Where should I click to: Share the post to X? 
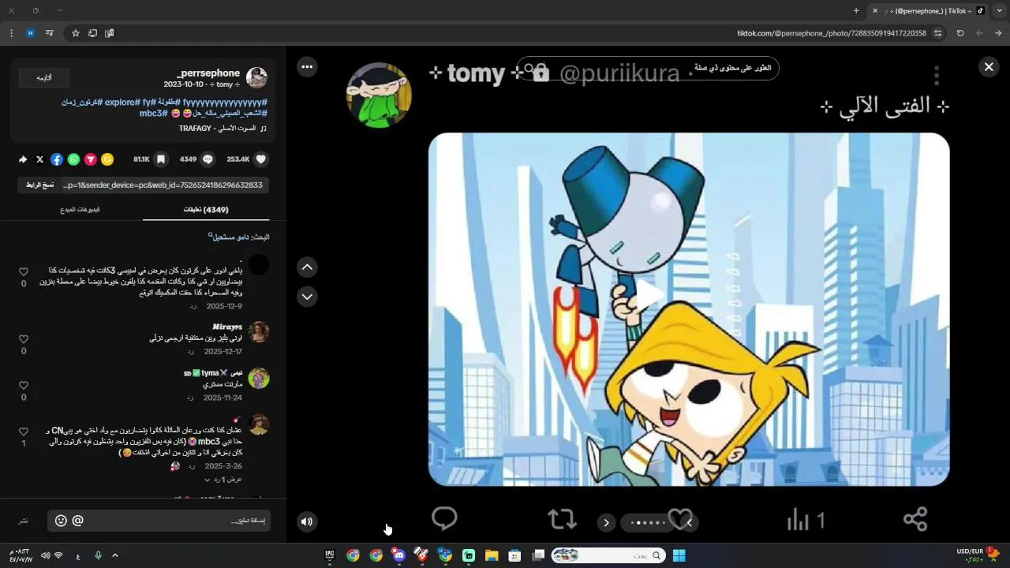(40, 159)
